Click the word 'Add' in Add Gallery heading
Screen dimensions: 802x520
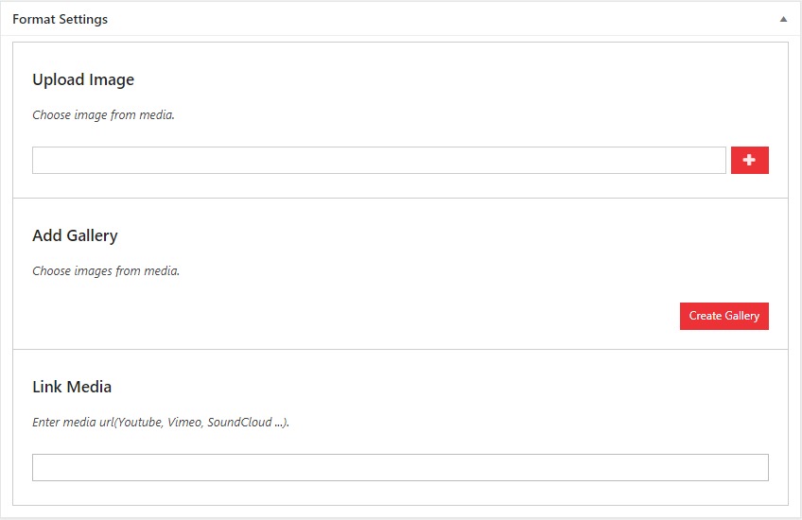coord(47,235)
